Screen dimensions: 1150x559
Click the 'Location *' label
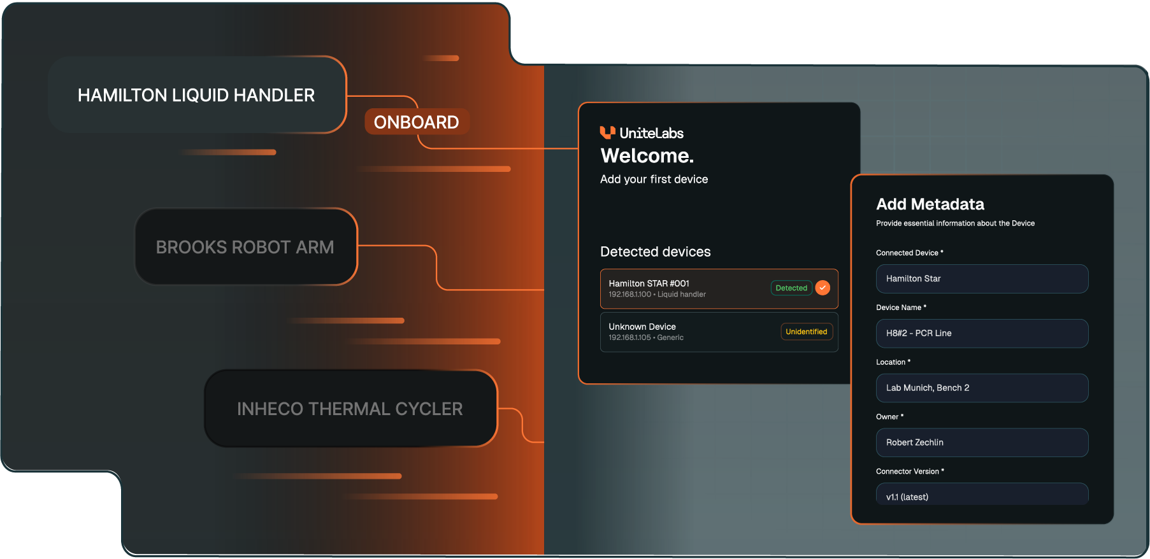pos(893,362)
